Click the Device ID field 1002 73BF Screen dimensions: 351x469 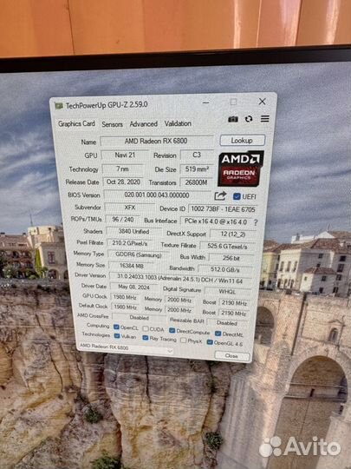click(x=223, y=209)
